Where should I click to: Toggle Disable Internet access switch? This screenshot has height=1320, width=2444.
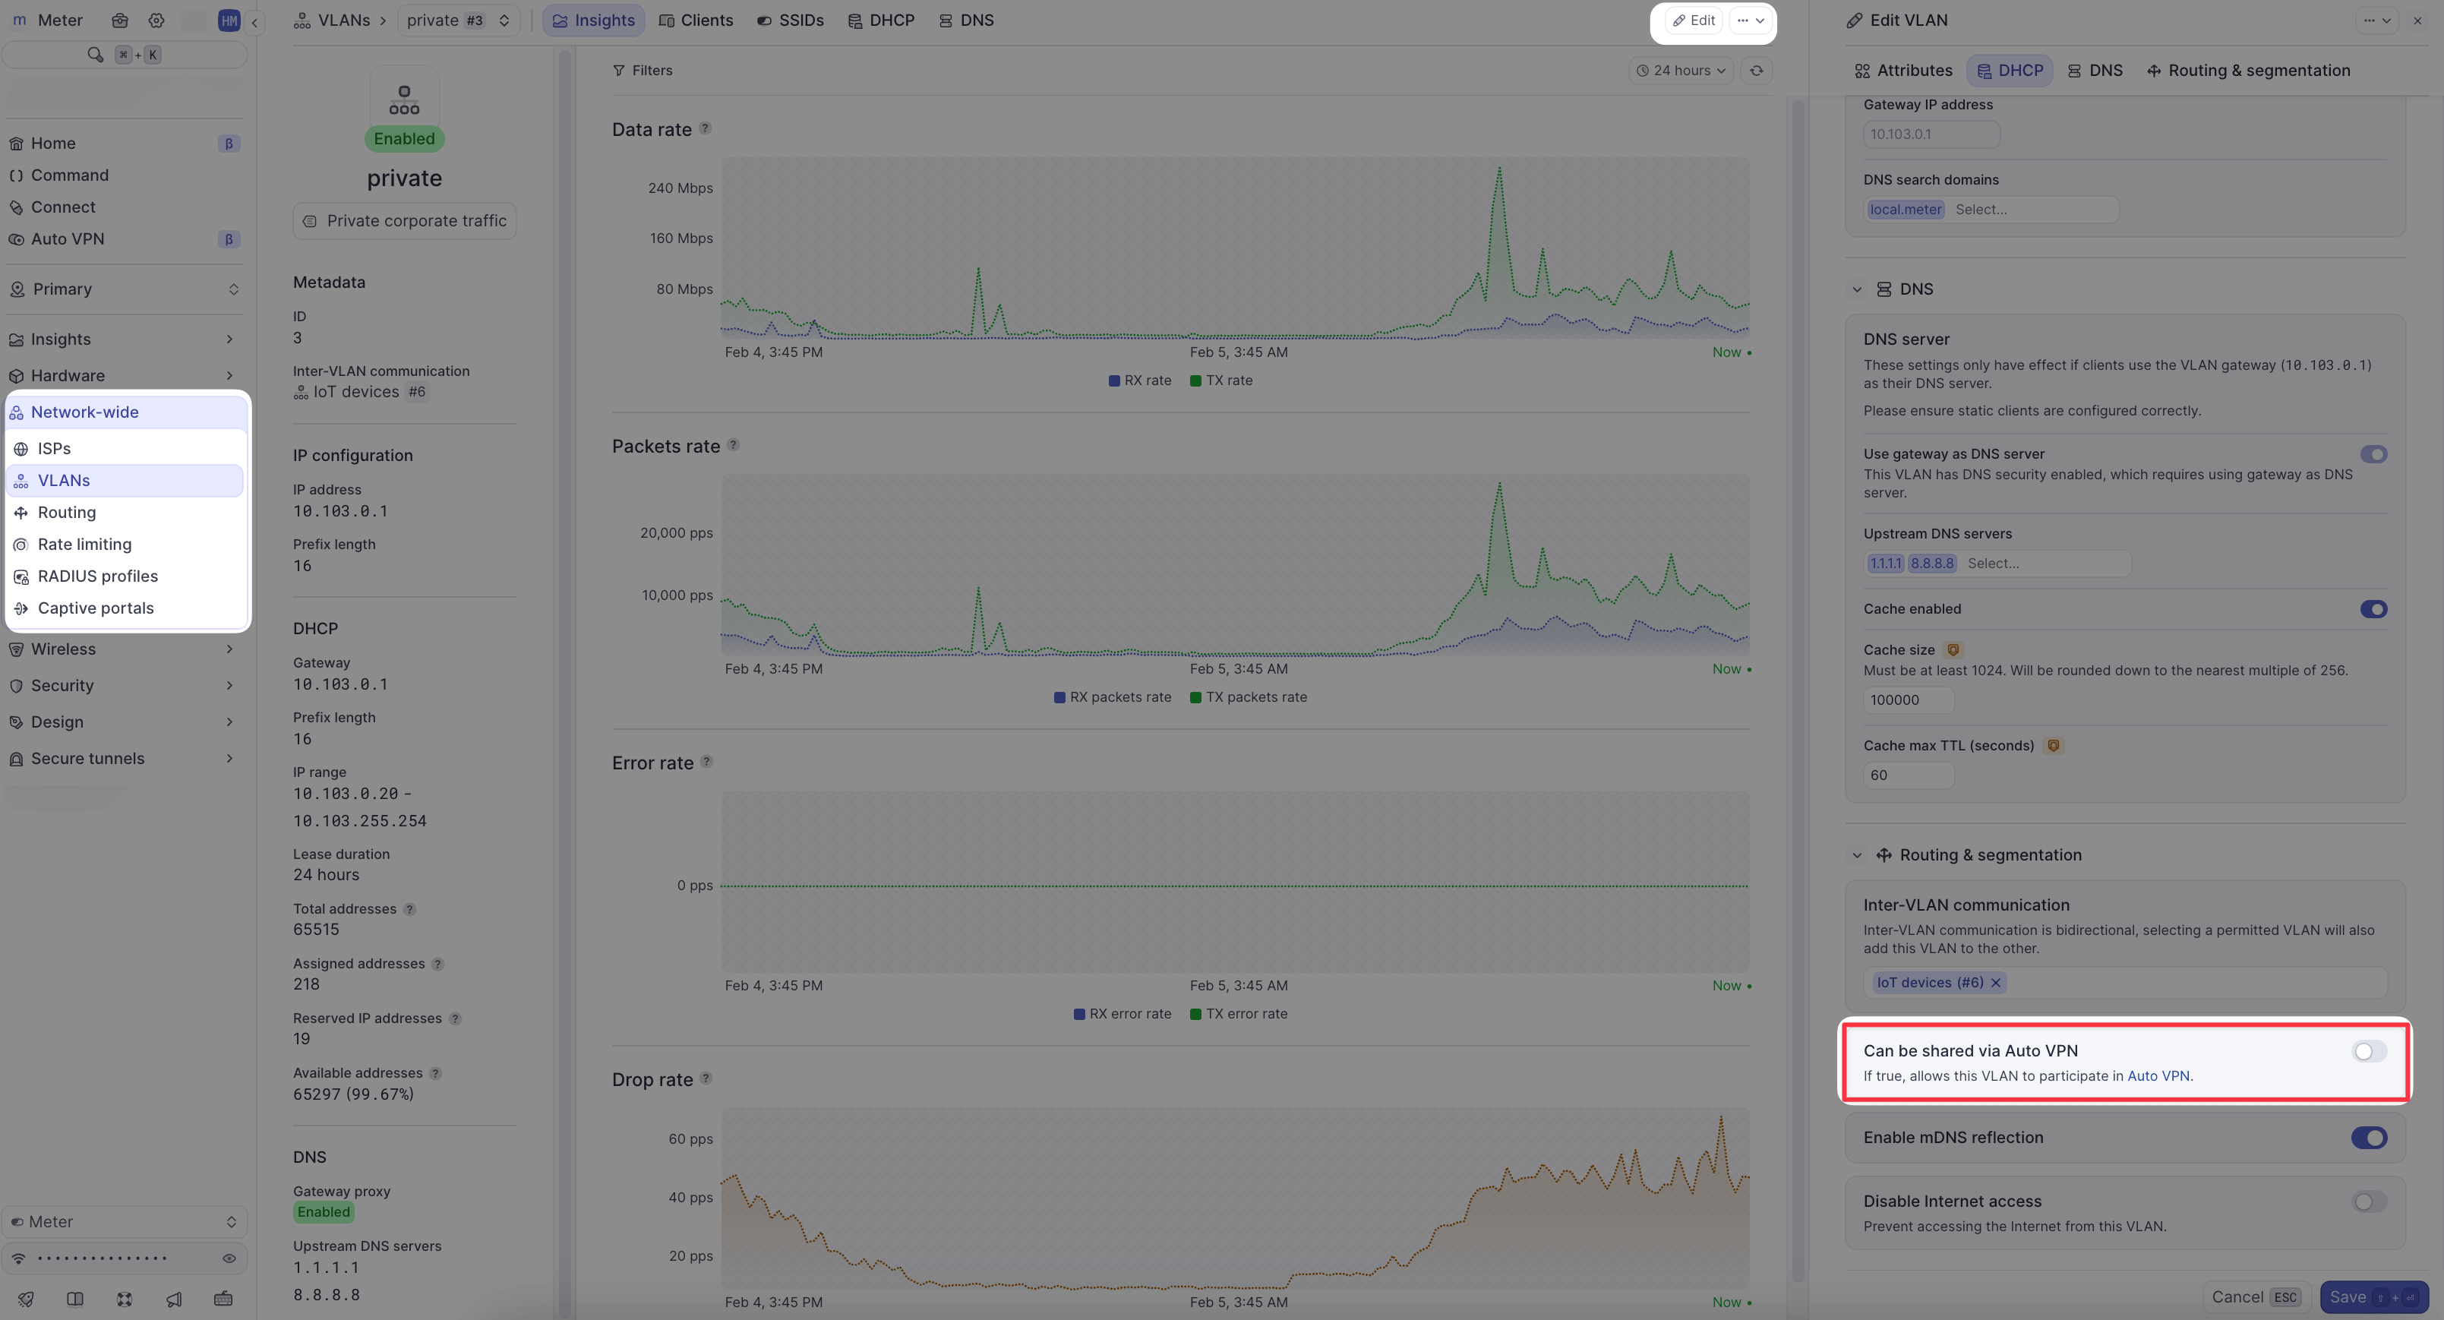click(x=2368, y=1202)
